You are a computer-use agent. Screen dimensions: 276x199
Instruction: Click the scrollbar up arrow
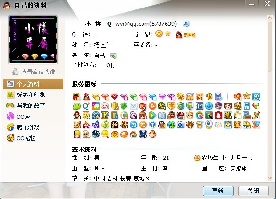point(270,17)
